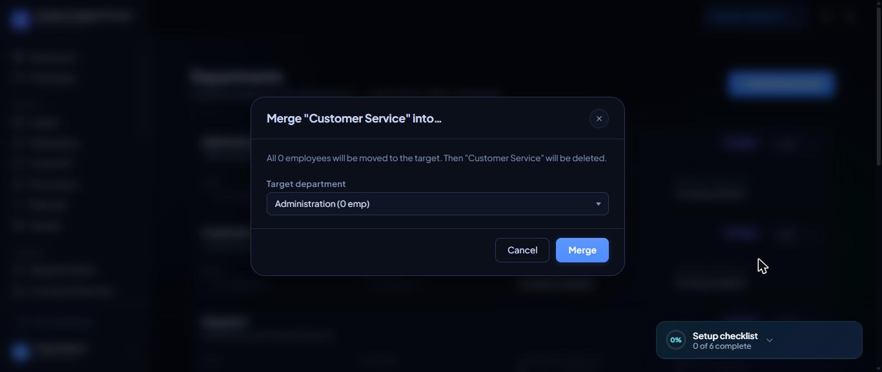The height and width of the screenshot is (372, 882).
Task: Click the "All 0 employees will be moved" message
Action: tap(436, 158)
